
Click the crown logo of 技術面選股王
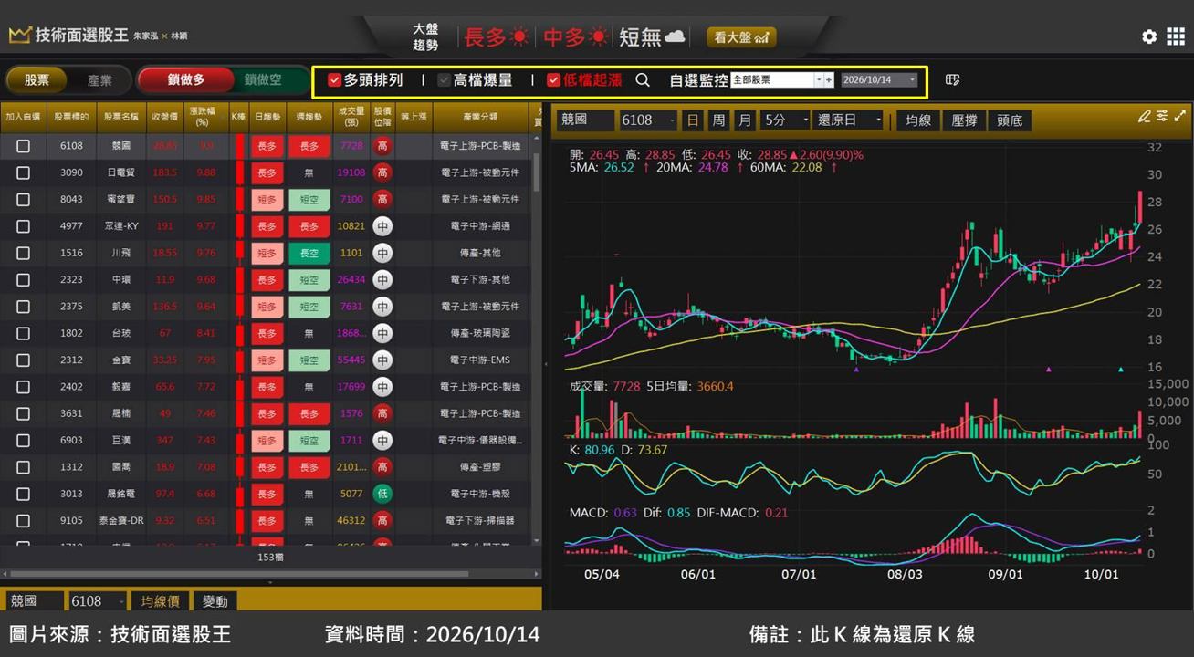click(20, 36)
